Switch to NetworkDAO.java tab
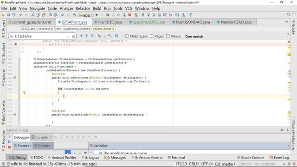297x167 pixels. 236,22
